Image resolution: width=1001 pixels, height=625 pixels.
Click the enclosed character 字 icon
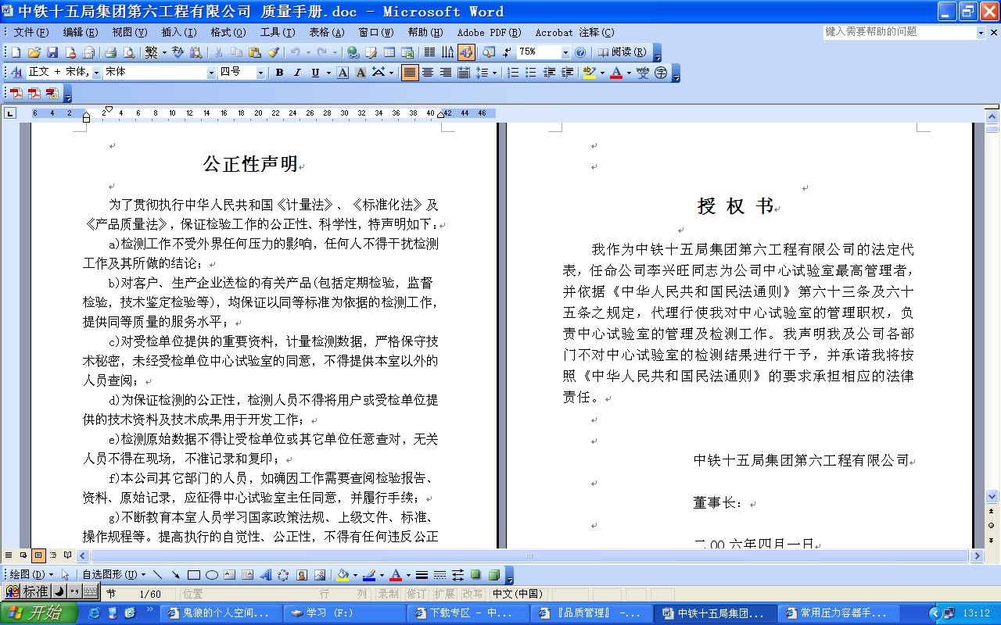click(x=661, y=73)
